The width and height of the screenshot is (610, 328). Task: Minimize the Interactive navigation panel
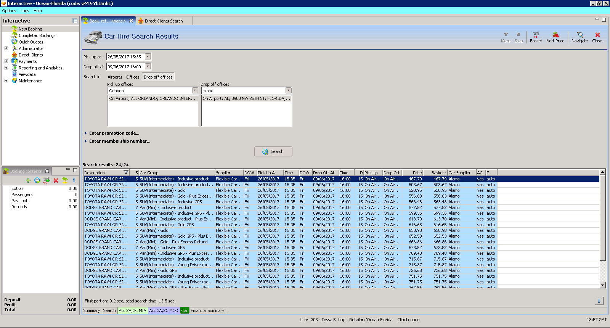tap(75, 21)
